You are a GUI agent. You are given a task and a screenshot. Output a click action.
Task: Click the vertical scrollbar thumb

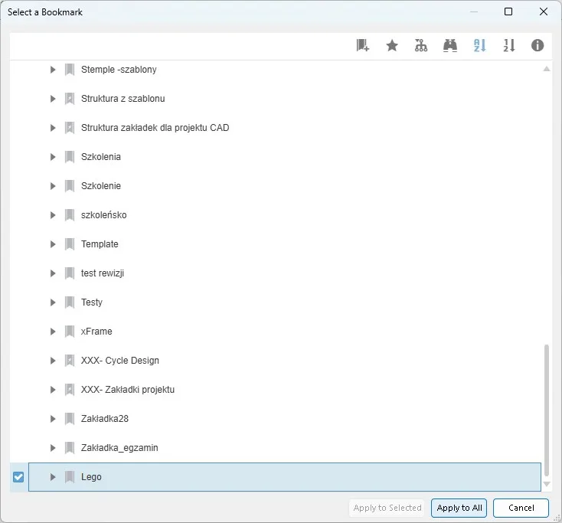click(x=546, y=410)
